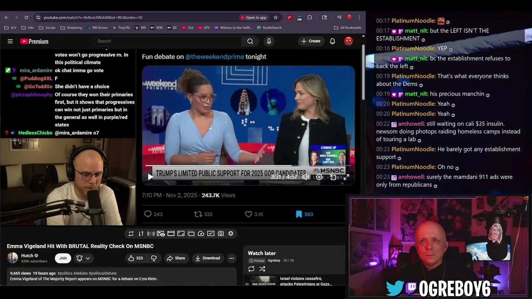The width and height of the screenshot is (532, 299).
Task: Go to YouTube Premium home logo
Action: point(34,41)
